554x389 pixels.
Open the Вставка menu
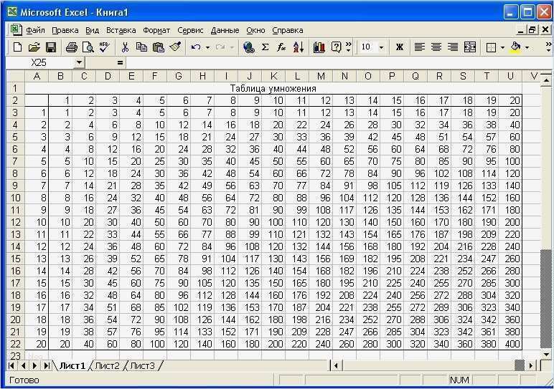tap(121, 30)
